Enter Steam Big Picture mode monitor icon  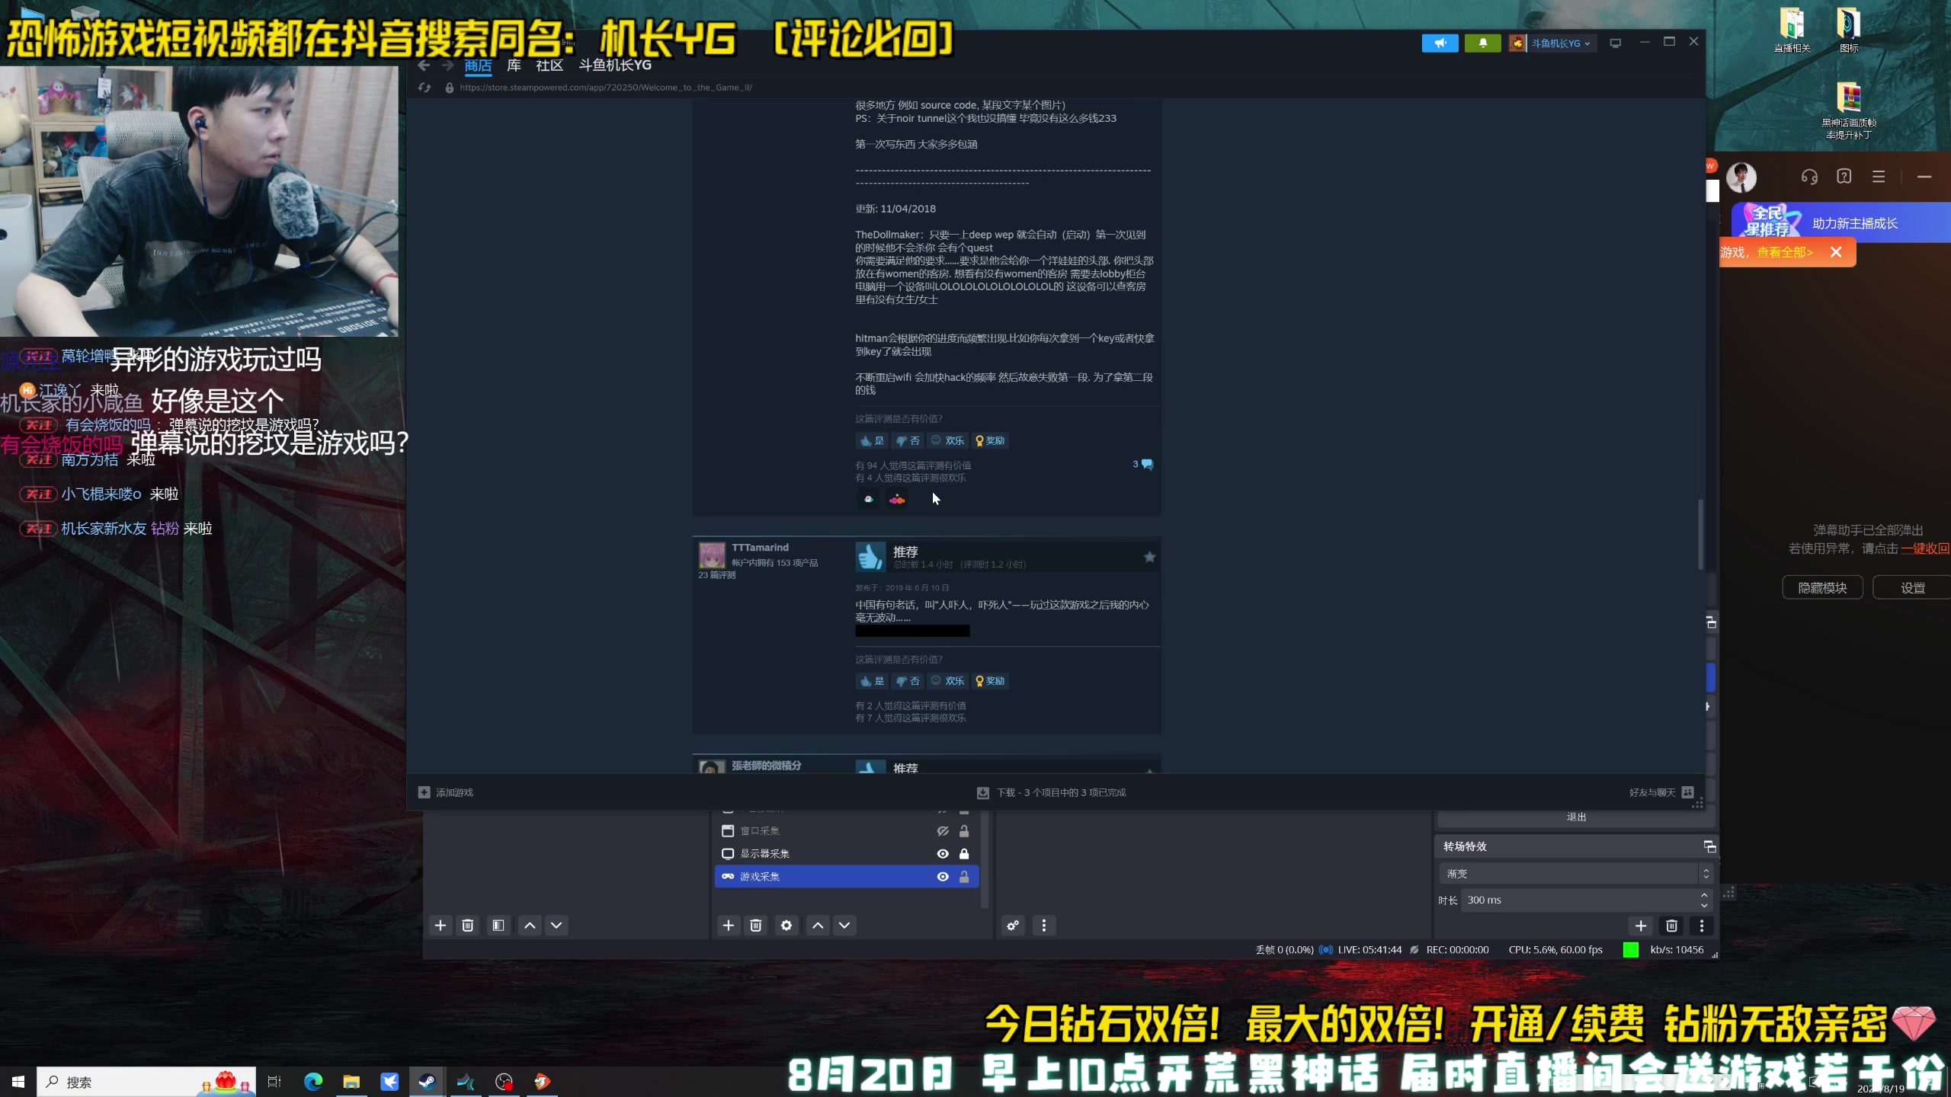click(x=1615, y=43)
